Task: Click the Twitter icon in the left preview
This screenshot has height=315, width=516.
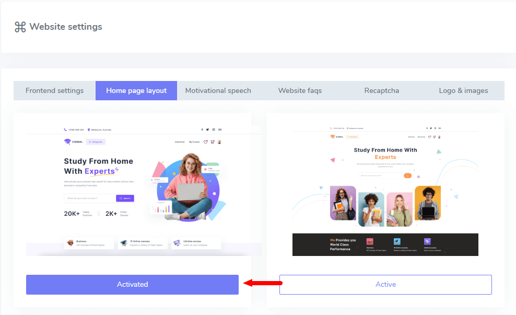Action: point(208,130)
